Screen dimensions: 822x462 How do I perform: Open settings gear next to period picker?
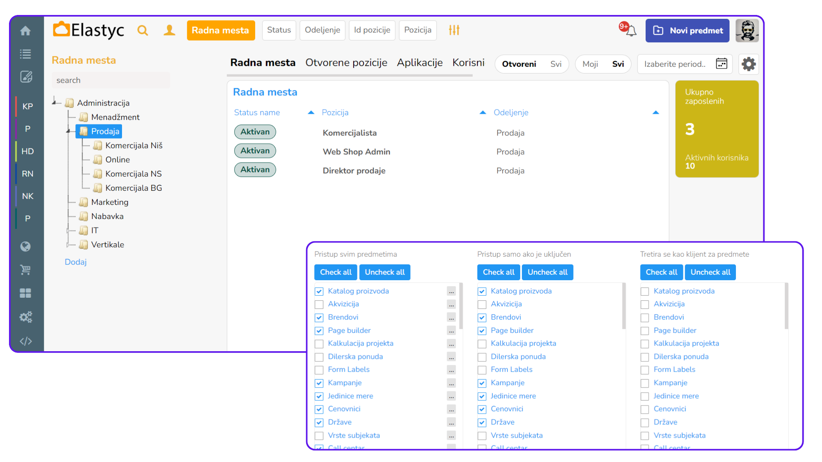point(748,64)
